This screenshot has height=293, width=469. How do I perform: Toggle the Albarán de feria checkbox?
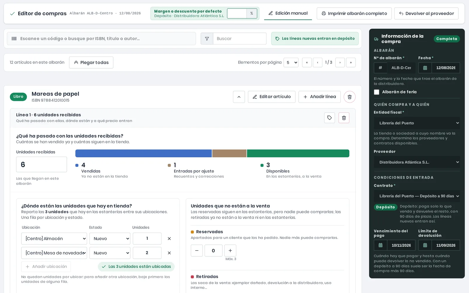377,92
